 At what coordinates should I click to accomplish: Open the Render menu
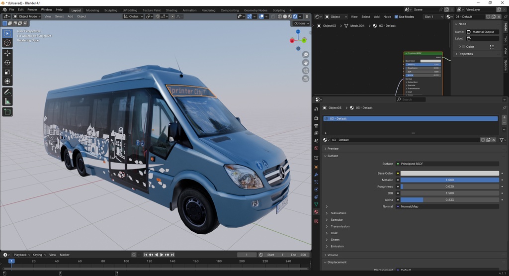point(32,9)
